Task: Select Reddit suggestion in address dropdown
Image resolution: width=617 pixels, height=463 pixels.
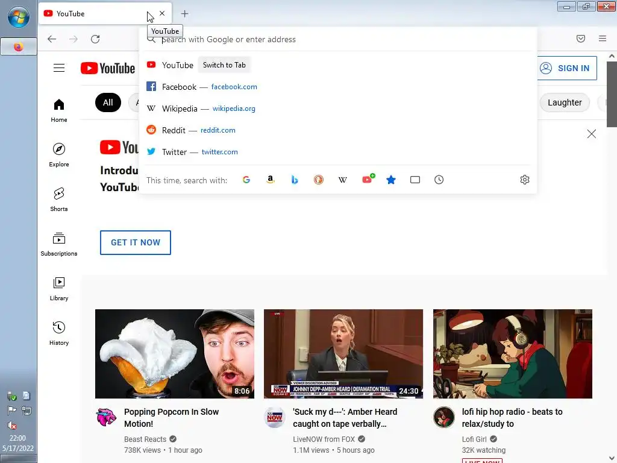Action: 338,130
